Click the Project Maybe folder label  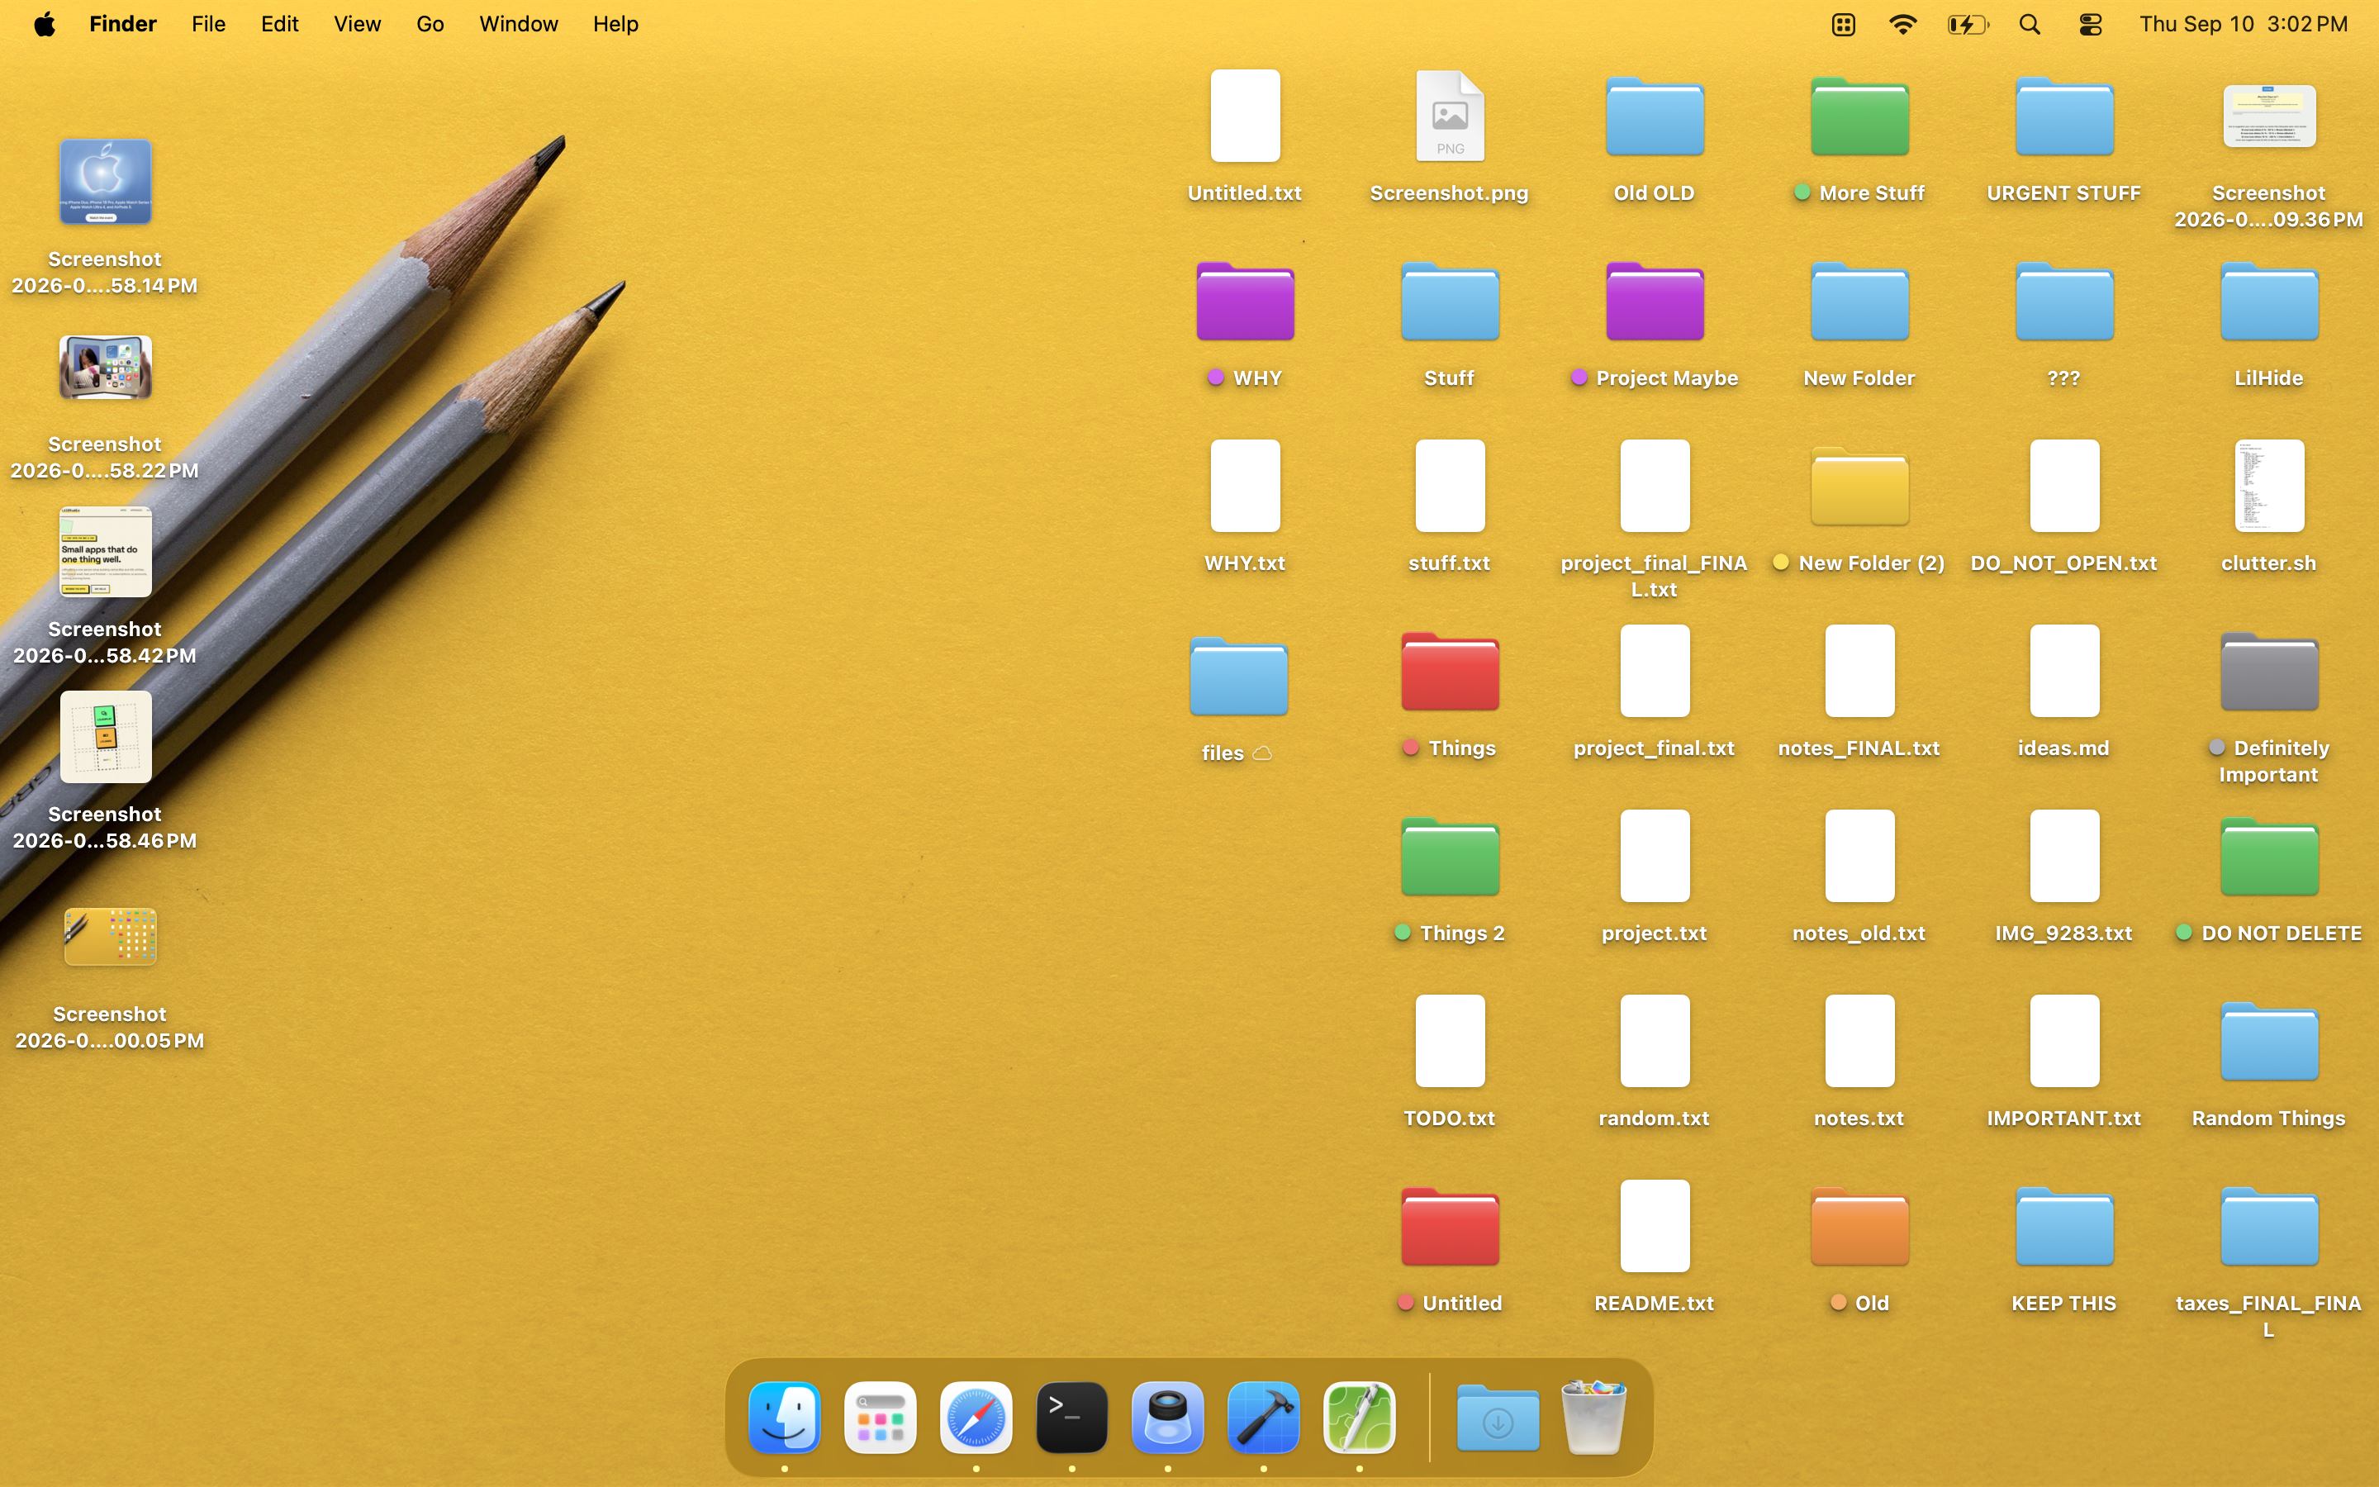[1666, 378]
